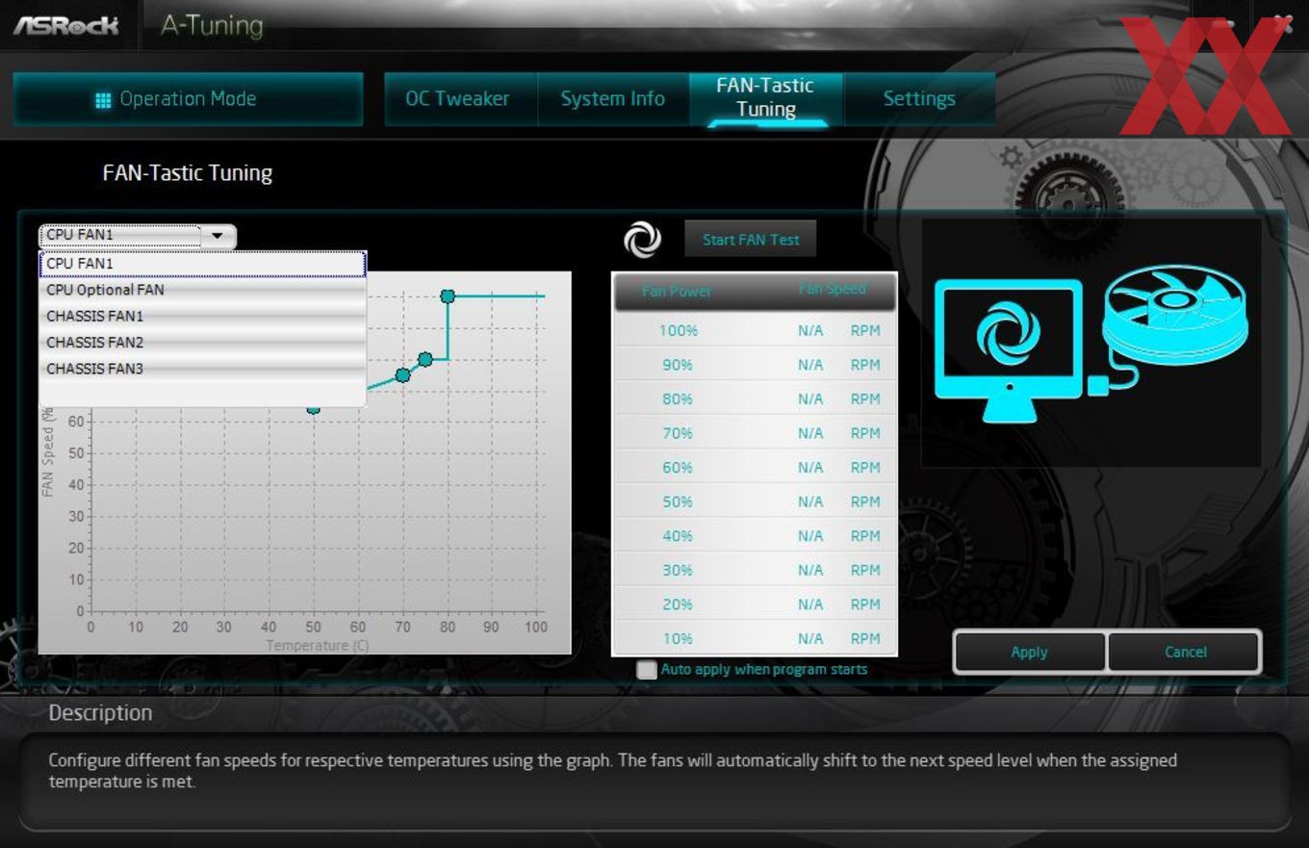Open the FAN-Tastic Tuning tab
1309x848 pixels.
pos(765,98)
